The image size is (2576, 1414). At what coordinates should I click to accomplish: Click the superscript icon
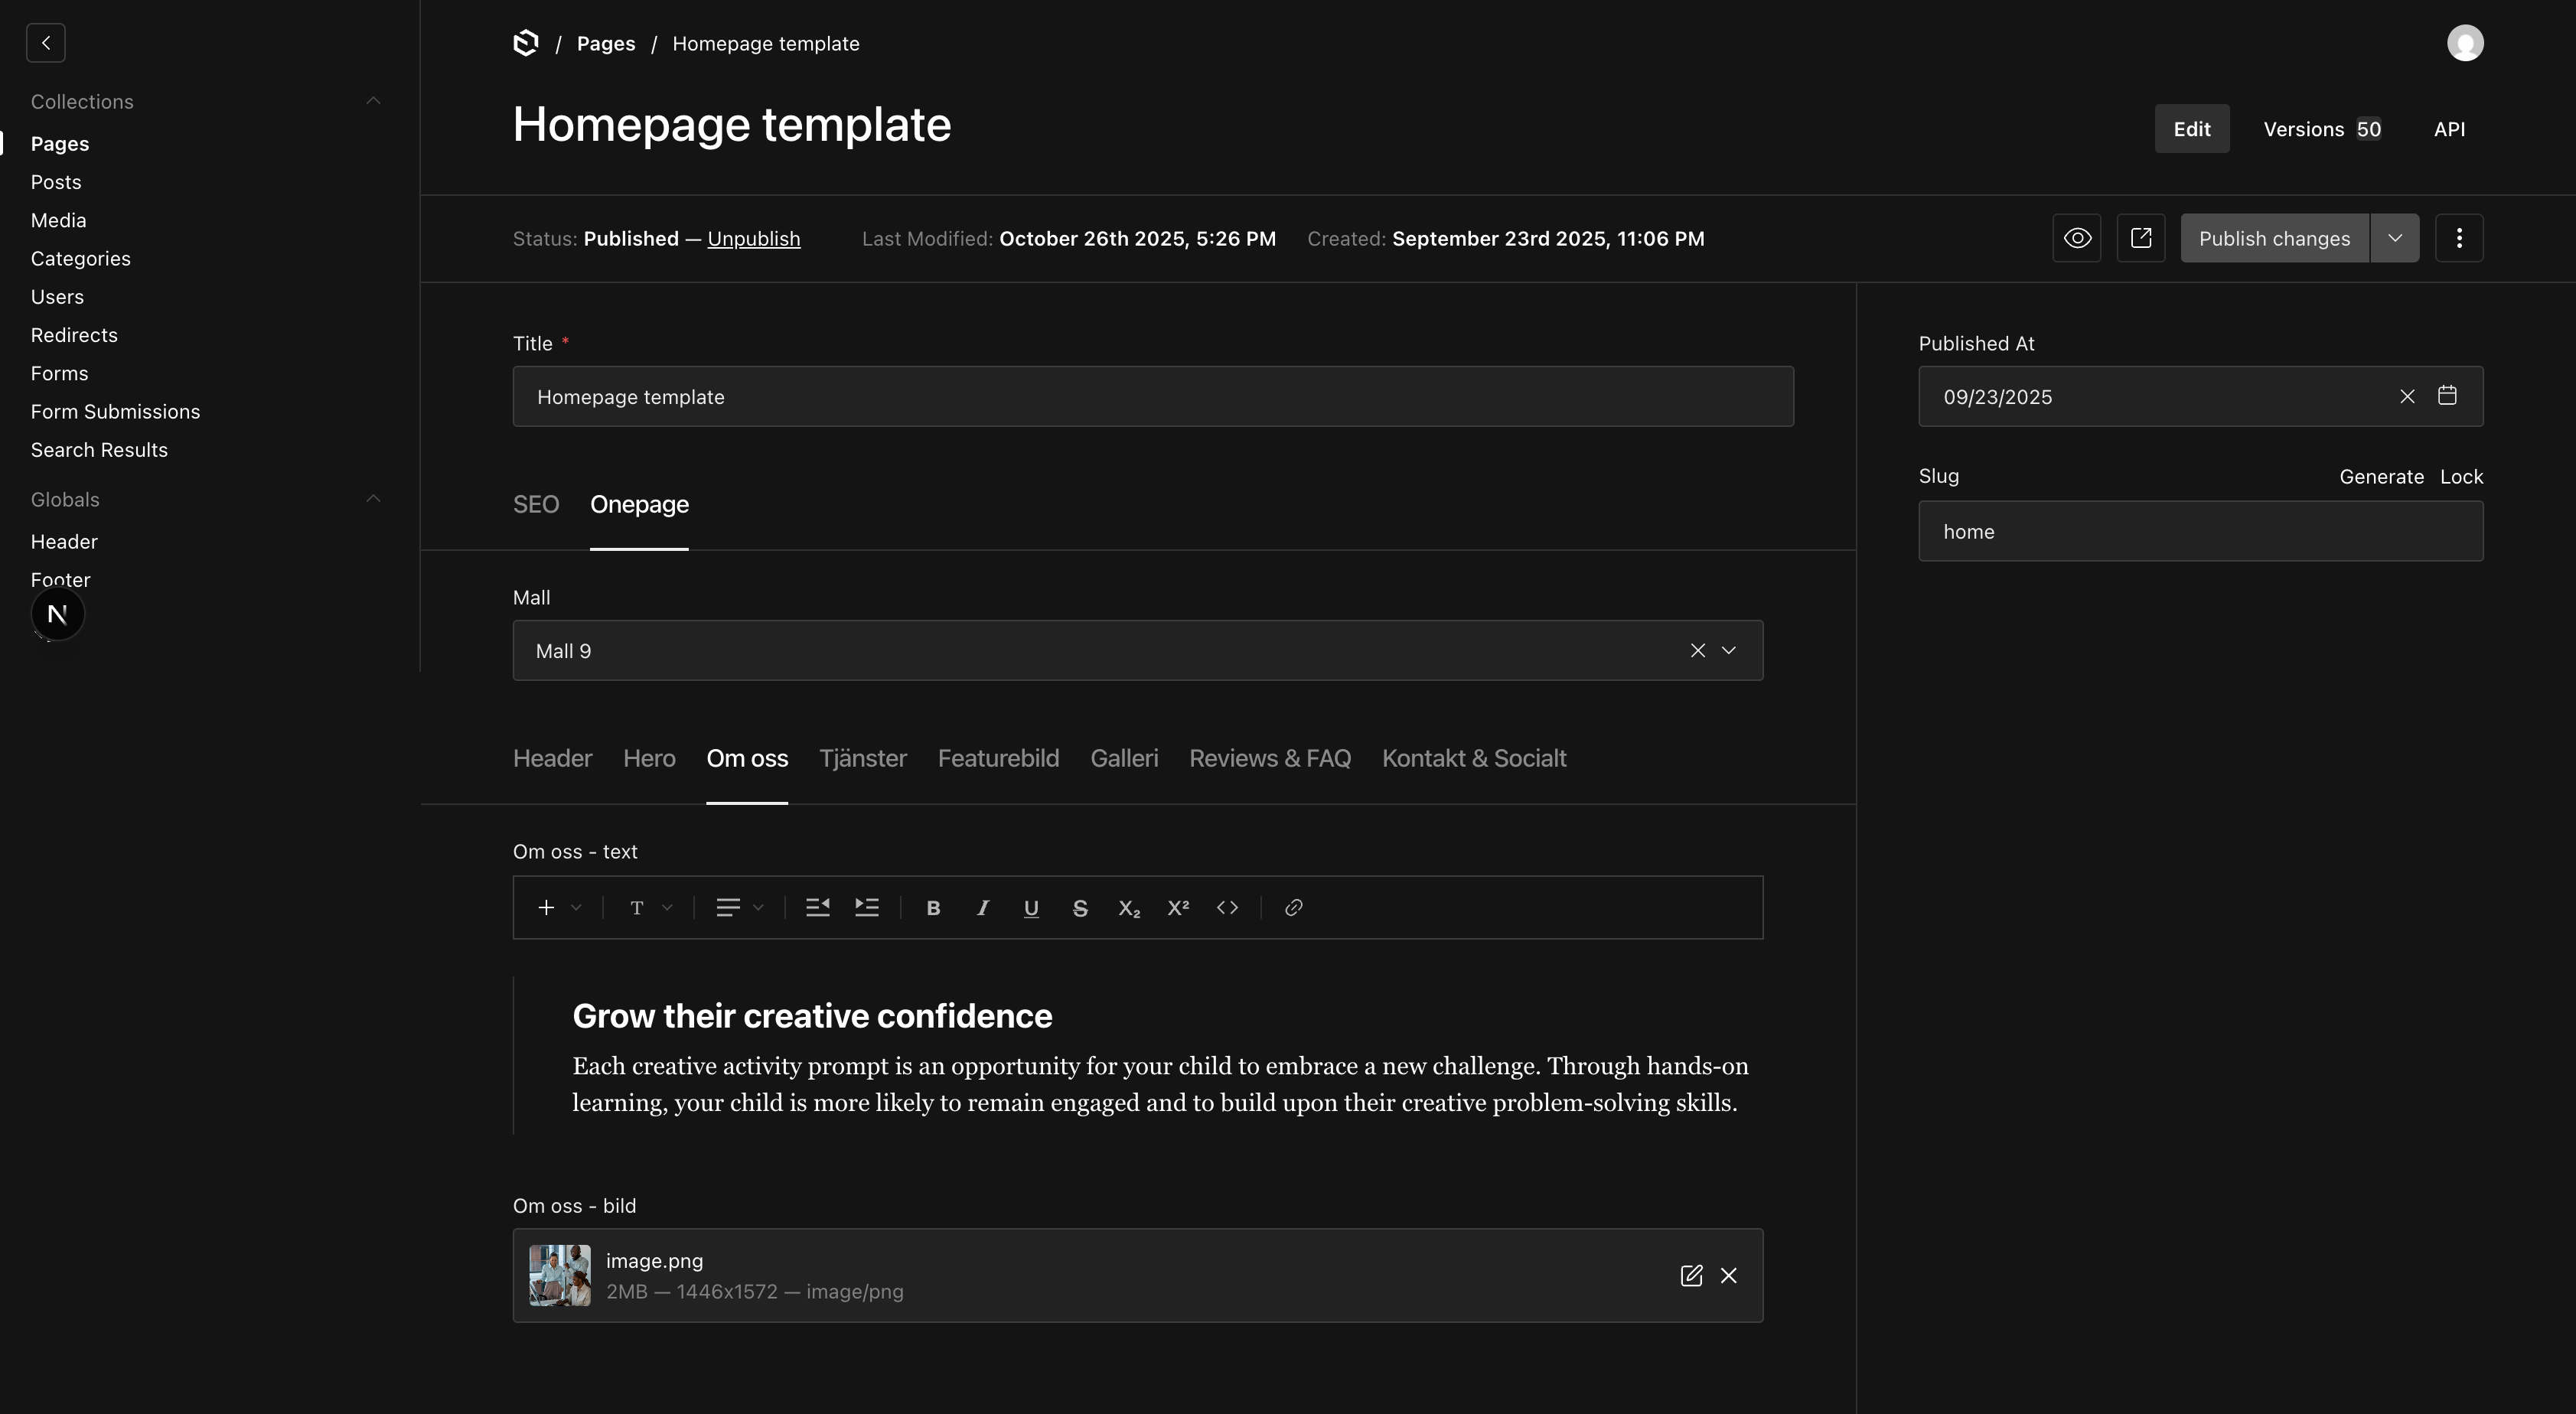[x=1178, y=908]
